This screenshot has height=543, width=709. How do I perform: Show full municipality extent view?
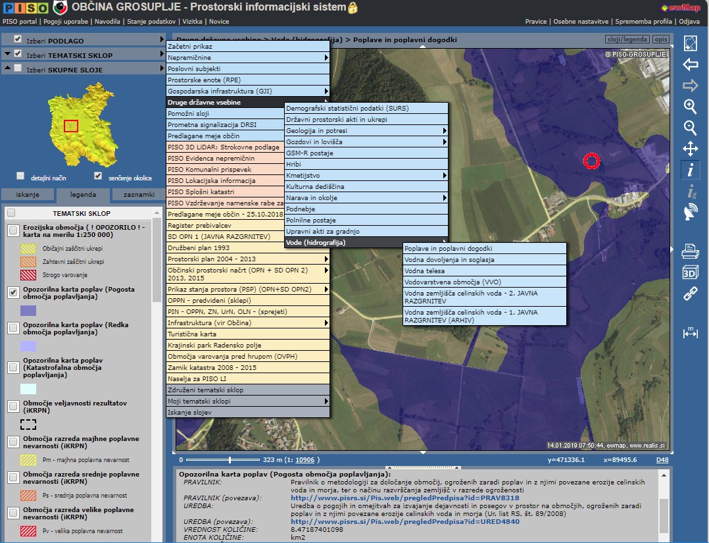tap(690, 43)
